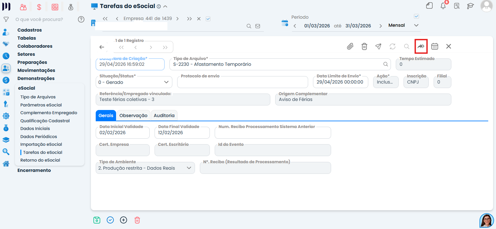
Task: Click the red people module icon
Action: tap(23, 7)
